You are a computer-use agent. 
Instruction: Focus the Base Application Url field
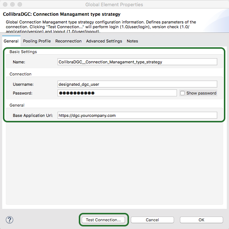[x=137, y=115]
